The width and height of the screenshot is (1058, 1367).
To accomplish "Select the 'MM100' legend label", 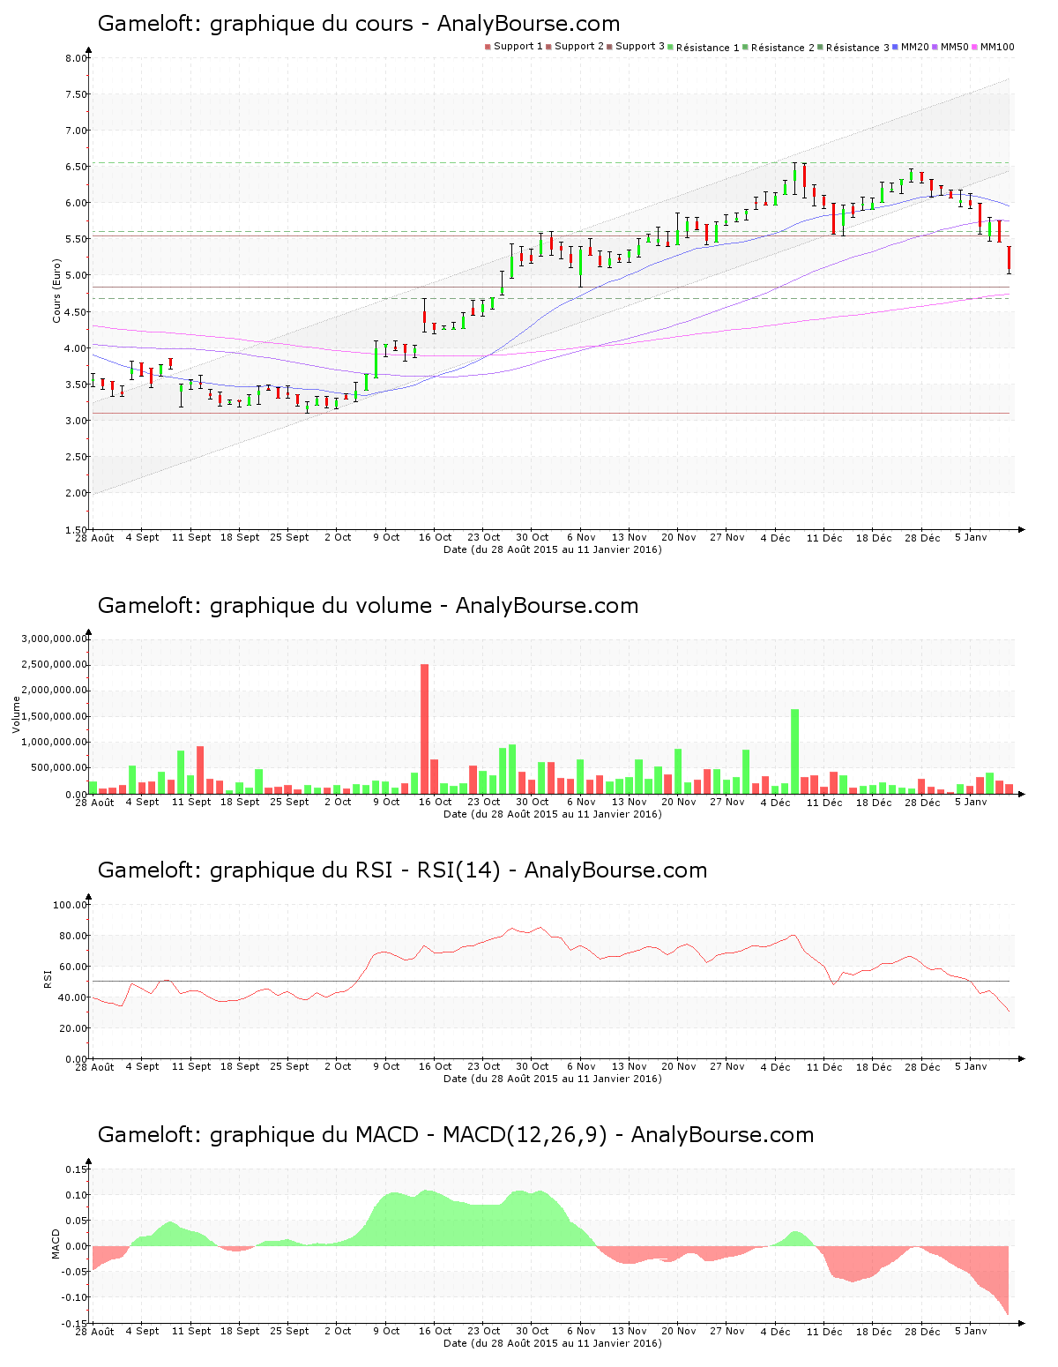I will [997, 47].
